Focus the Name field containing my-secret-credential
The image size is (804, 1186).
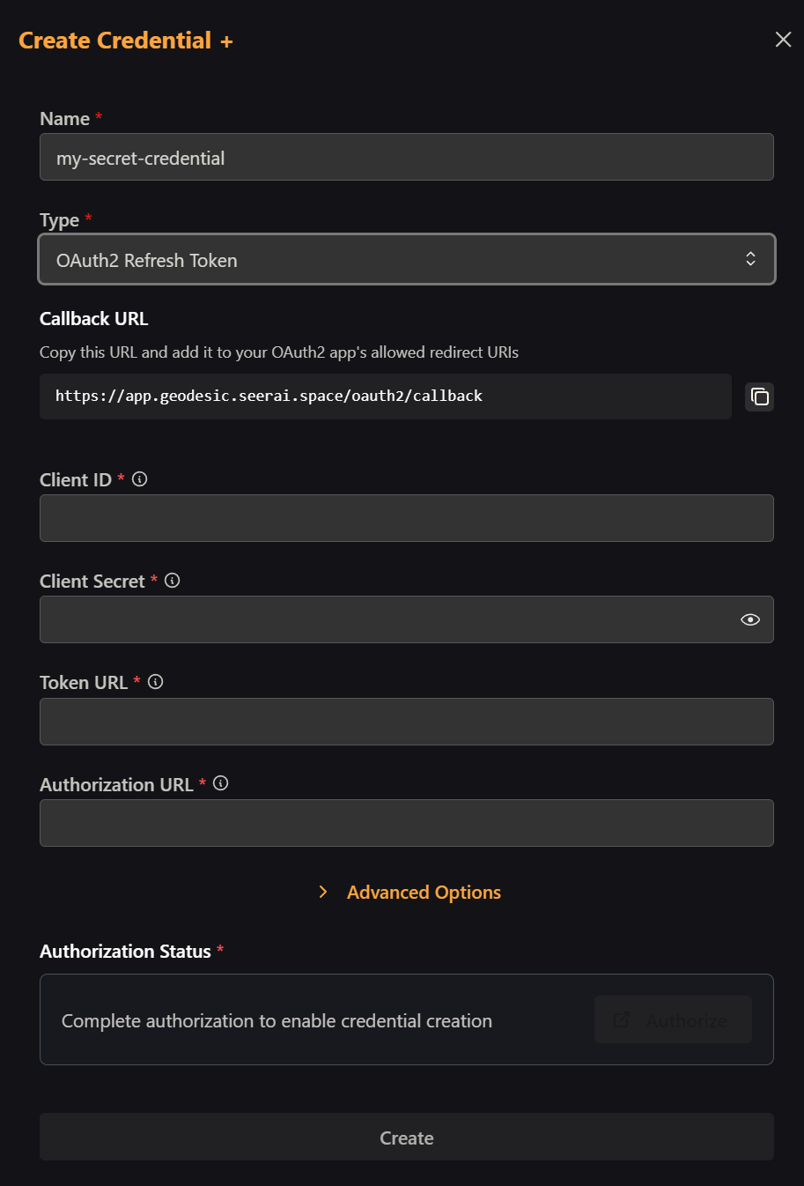407,157
